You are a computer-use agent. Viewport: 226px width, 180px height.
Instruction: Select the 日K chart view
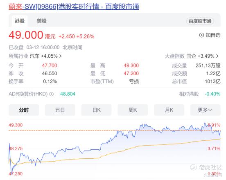pyautogui.click(x=97, y=110)
